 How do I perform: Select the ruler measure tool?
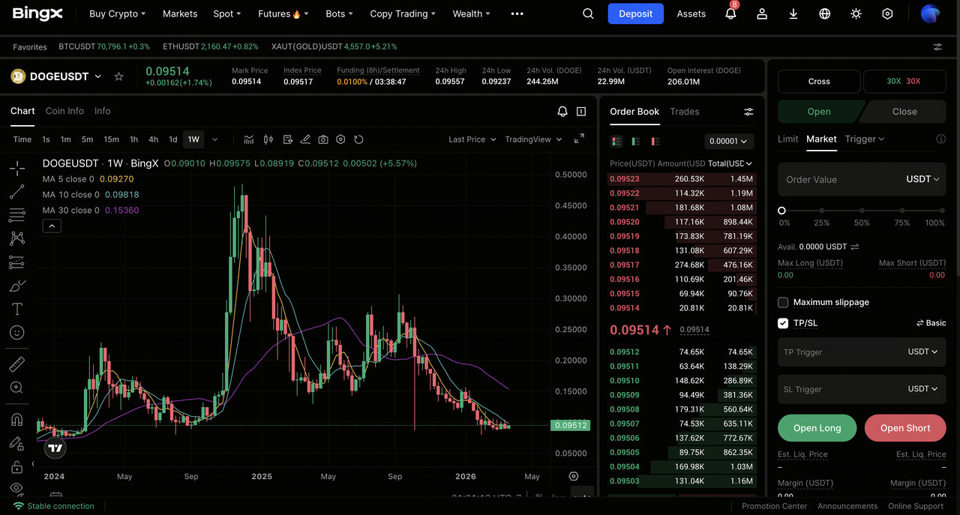tap(16, 364)
